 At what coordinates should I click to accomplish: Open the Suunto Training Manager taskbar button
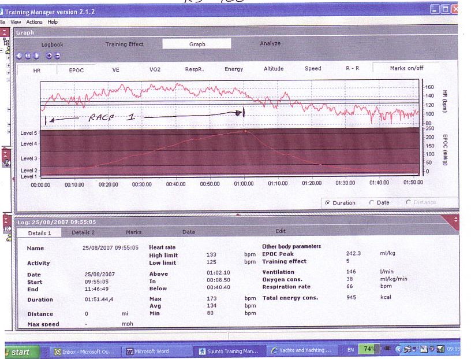tap(229, 351)
